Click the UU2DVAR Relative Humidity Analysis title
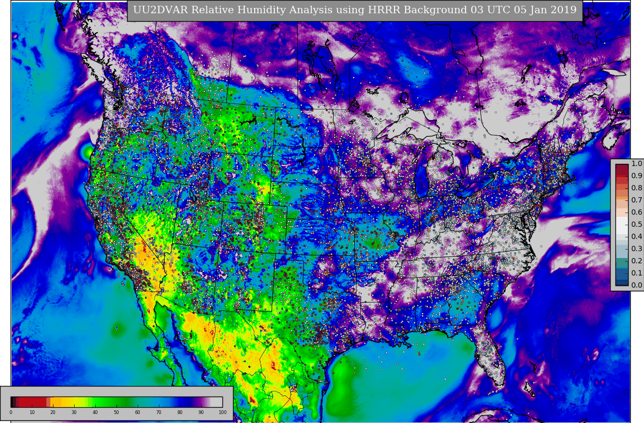This screenshot has width=644, height=423. [x=355, y=10]
